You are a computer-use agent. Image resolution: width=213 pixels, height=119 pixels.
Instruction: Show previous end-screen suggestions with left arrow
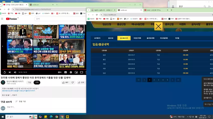coord(3,46)
